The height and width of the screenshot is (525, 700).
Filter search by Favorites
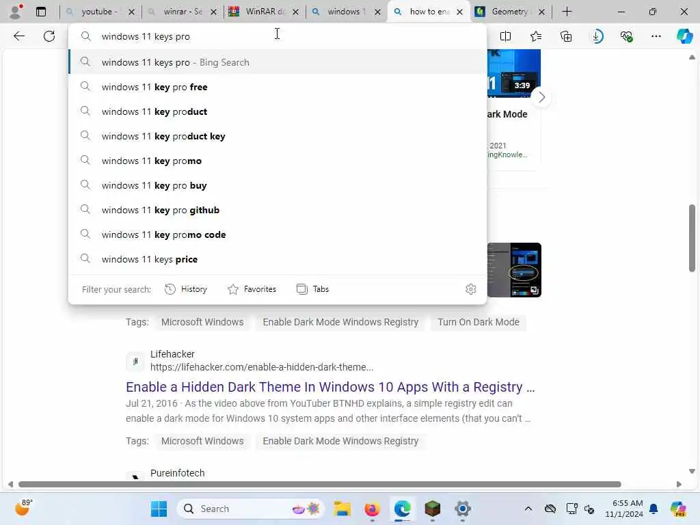(252, 289)
